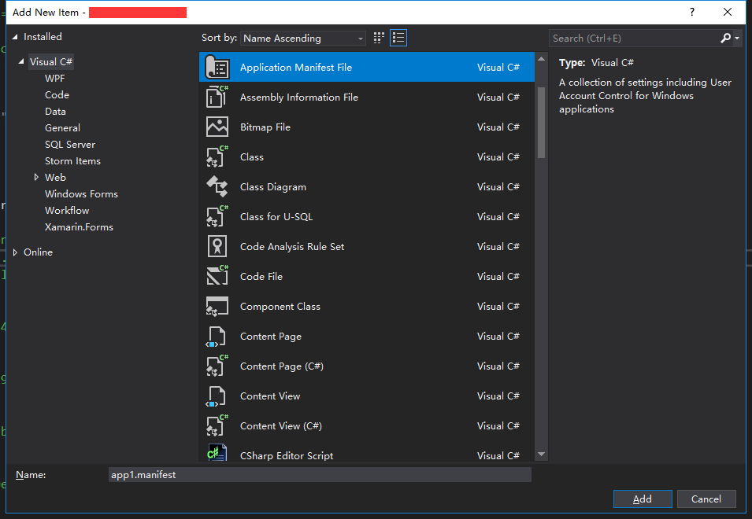Select the Class for U-SQL label
This screenshot has width=752, height=519.
pos(276,216)
